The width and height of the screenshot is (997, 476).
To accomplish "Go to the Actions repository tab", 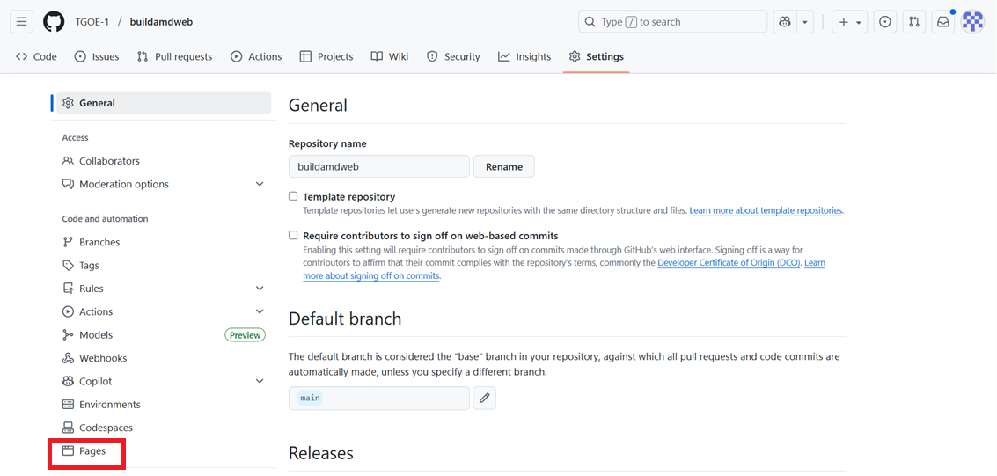I will point(256,56).
